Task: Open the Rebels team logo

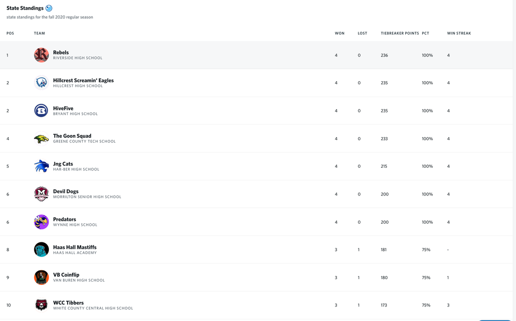Action: pyautogui.click(x=41, y=55)
